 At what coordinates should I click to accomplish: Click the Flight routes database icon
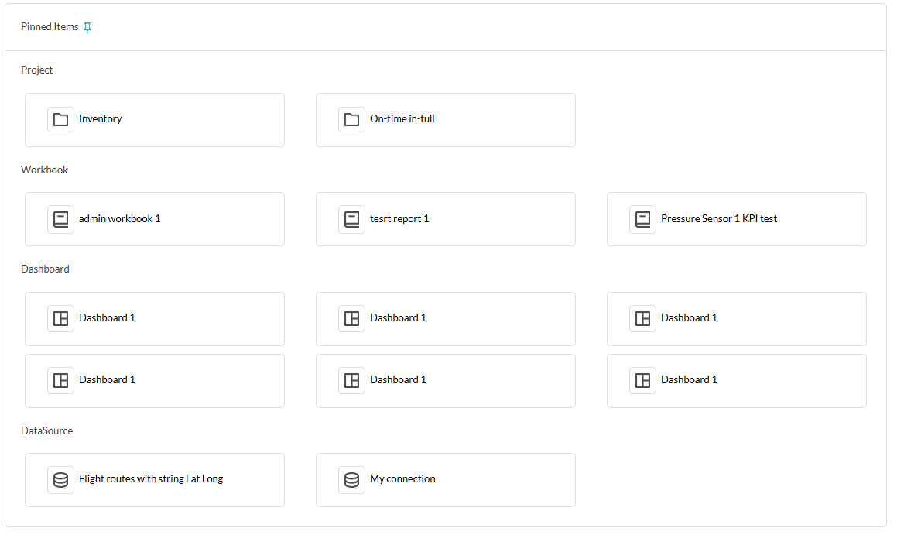[x=60, y=480]
